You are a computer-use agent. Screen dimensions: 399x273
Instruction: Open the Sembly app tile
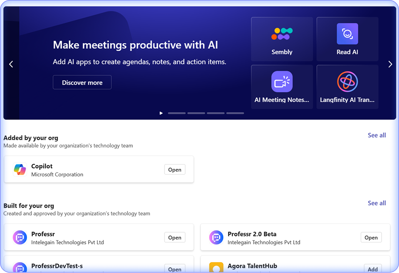pyautogui.click(x=282, y=39)
